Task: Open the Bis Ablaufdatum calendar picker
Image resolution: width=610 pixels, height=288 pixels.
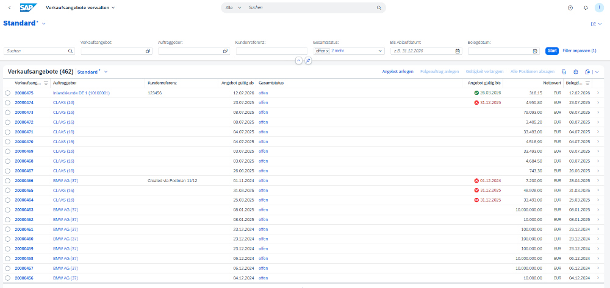Action: 457,51
